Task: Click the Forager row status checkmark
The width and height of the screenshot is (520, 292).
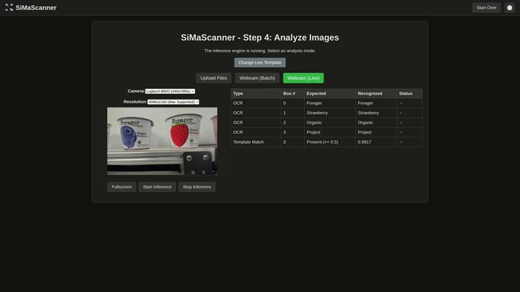Action: click(x=401, y=103)
